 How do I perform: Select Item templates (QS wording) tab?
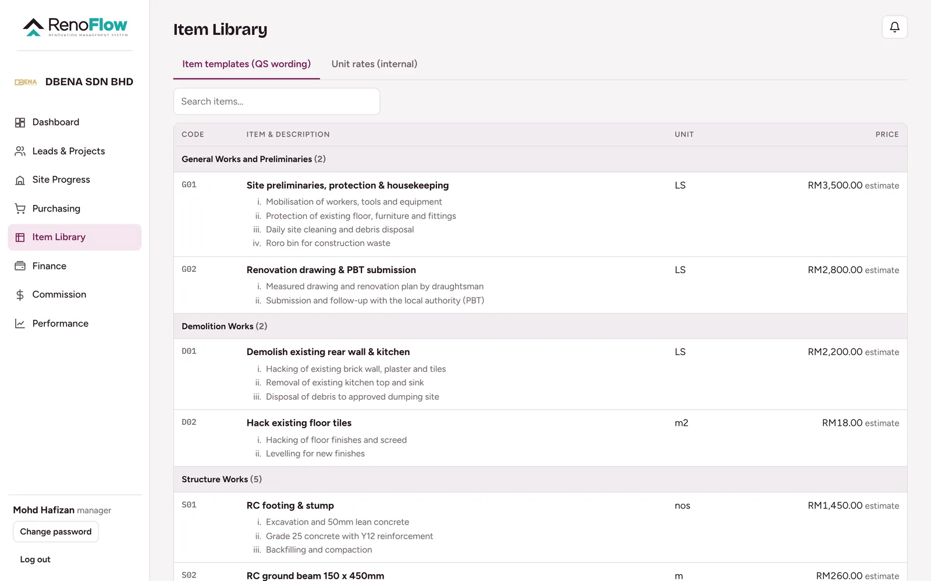[x=246, y=64]
